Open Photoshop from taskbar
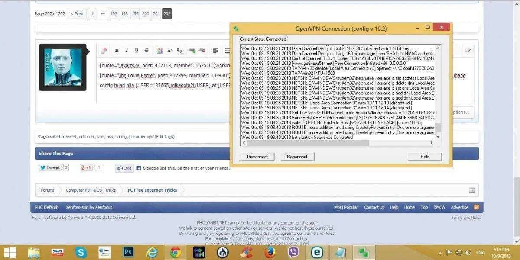This screenshot has width=520, height=260. (x=128, y=252)
